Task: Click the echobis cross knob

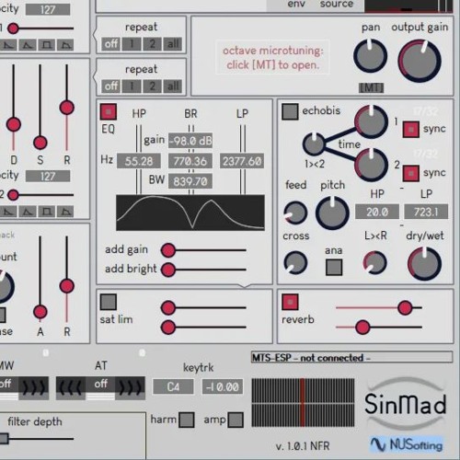Action: pyautogui.click(x=295, y=262)
